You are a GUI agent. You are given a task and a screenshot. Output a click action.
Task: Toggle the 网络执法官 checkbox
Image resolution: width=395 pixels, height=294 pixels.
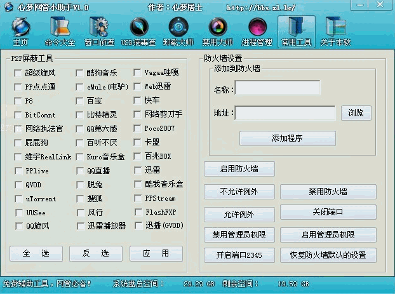coord(18,129)
